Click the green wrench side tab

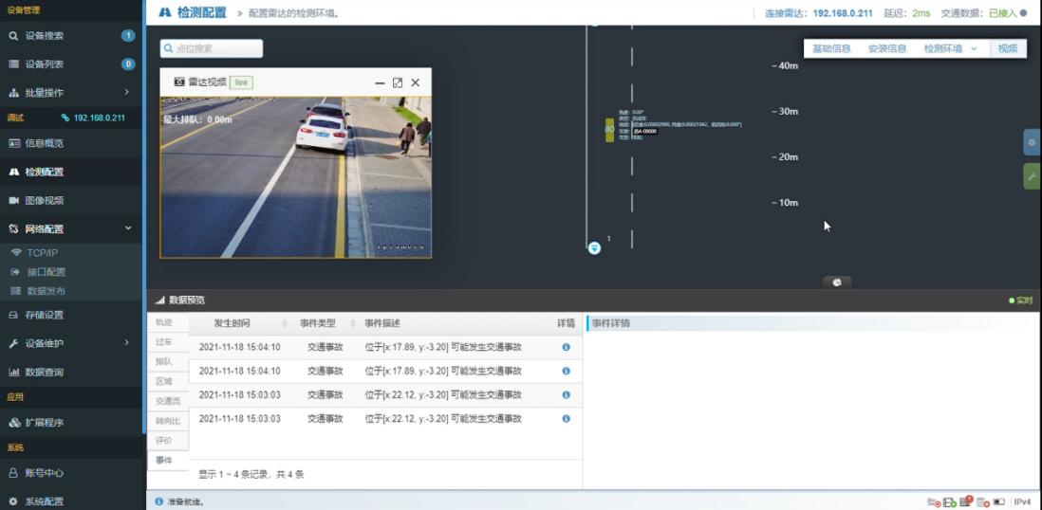point(1032,176)
